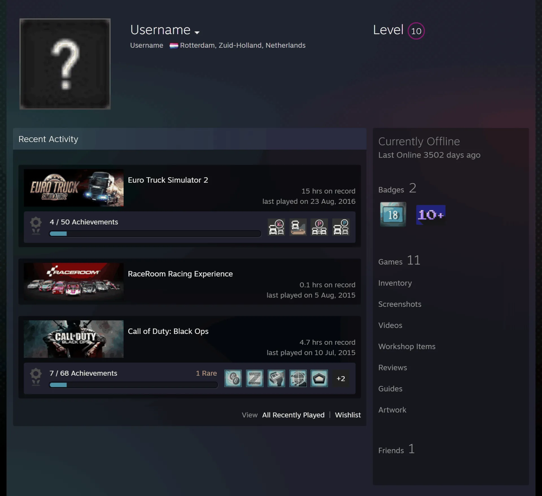Click the Netherlands flag icon
542x496 pixels.
click(174, 45)
